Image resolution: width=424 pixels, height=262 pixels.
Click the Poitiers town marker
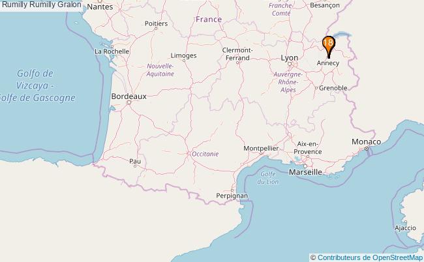pyautogui.click(x=156, y=29)
